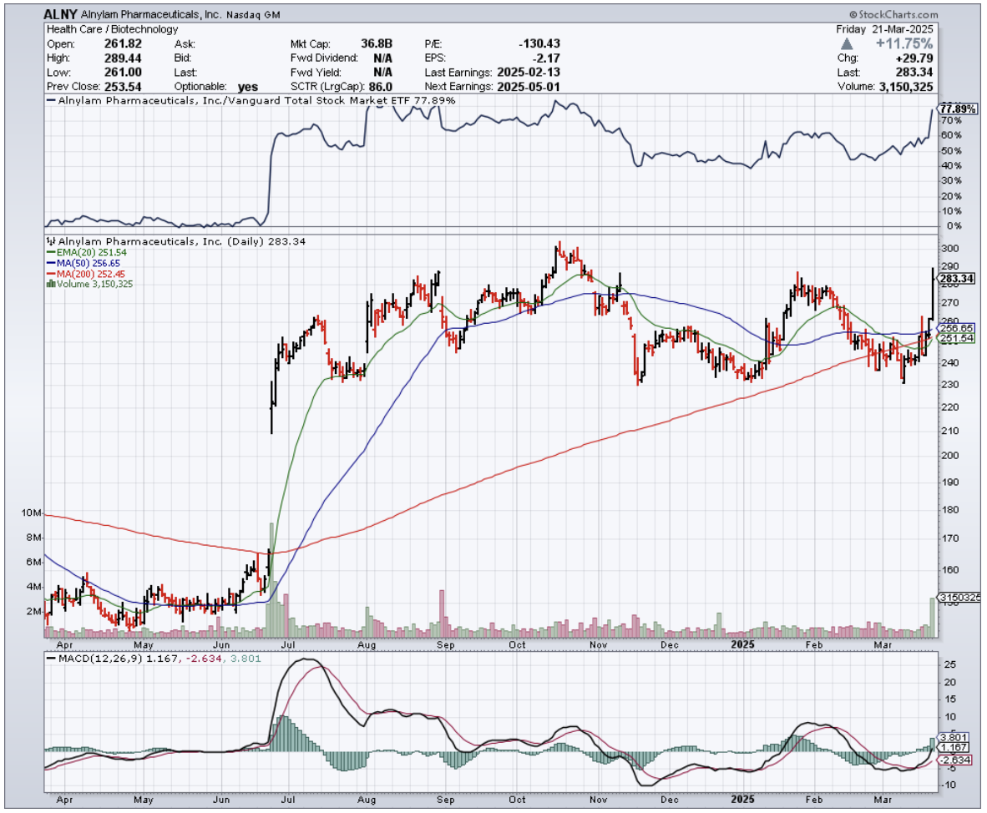
Task: Click the candlestick icon beside Alnylam (Daily) legend
Action: point(50,241)
